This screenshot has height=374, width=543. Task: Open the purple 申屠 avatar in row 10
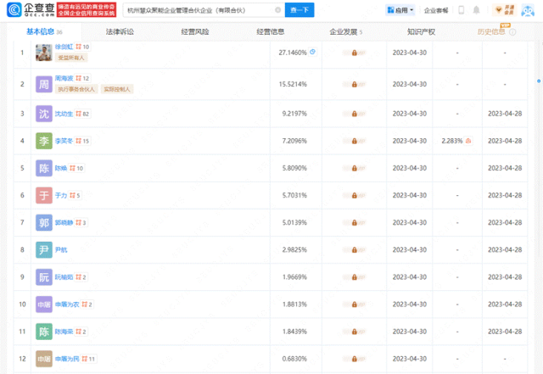[x=44, y=304]
